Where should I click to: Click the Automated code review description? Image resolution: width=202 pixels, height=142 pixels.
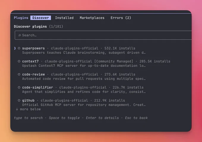[x=84, y=79]
